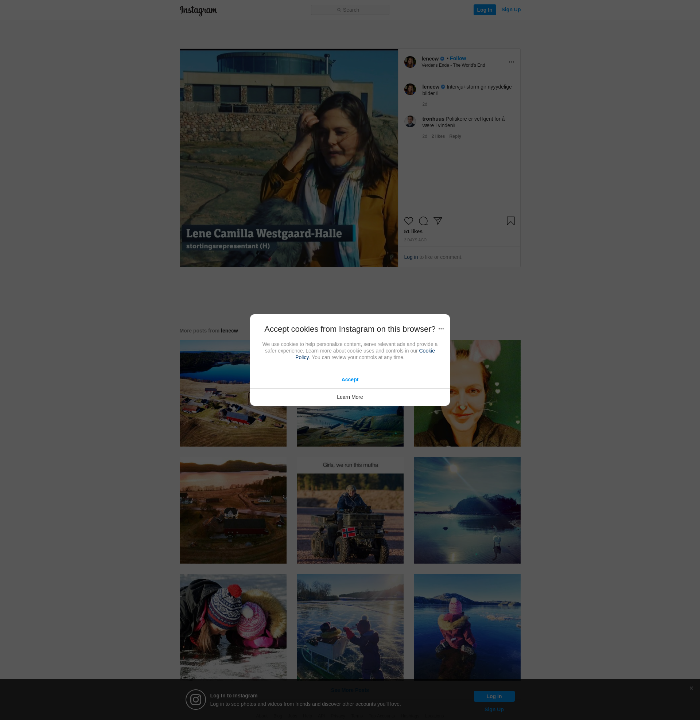Open the two knitted hats thumbnail
700x720 pixels.
tap(233, 626)
